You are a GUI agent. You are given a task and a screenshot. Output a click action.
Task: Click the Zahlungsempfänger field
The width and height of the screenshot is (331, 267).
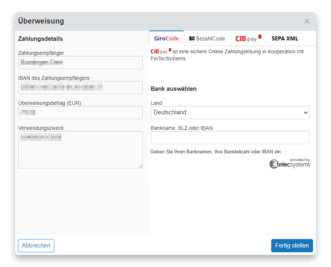80,63
